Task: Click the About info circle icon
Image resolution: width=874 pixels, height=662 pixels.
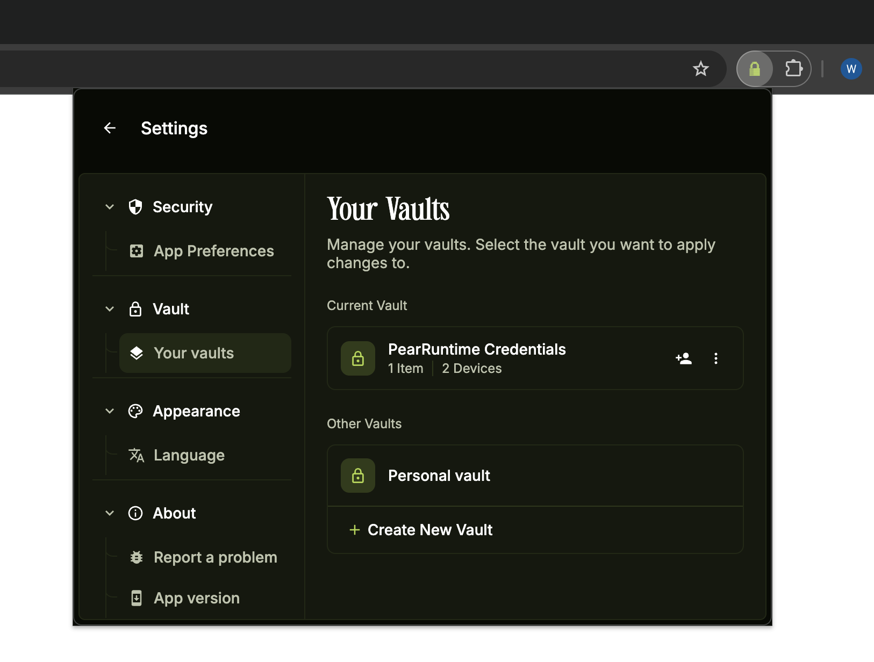Action: point(135,513)
